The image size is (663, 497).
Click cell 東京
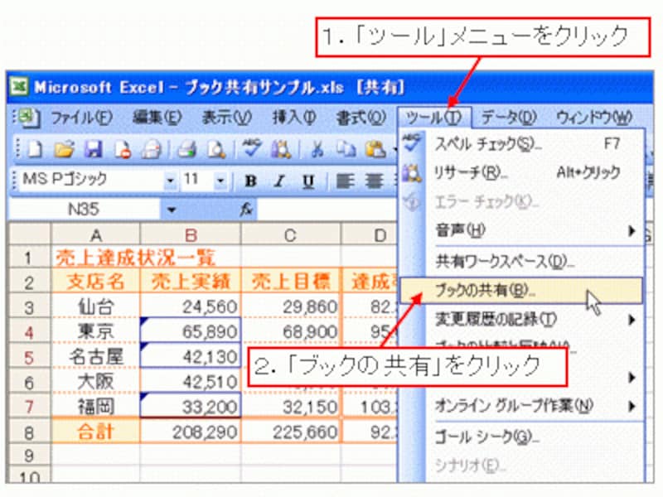coord(95,331)
